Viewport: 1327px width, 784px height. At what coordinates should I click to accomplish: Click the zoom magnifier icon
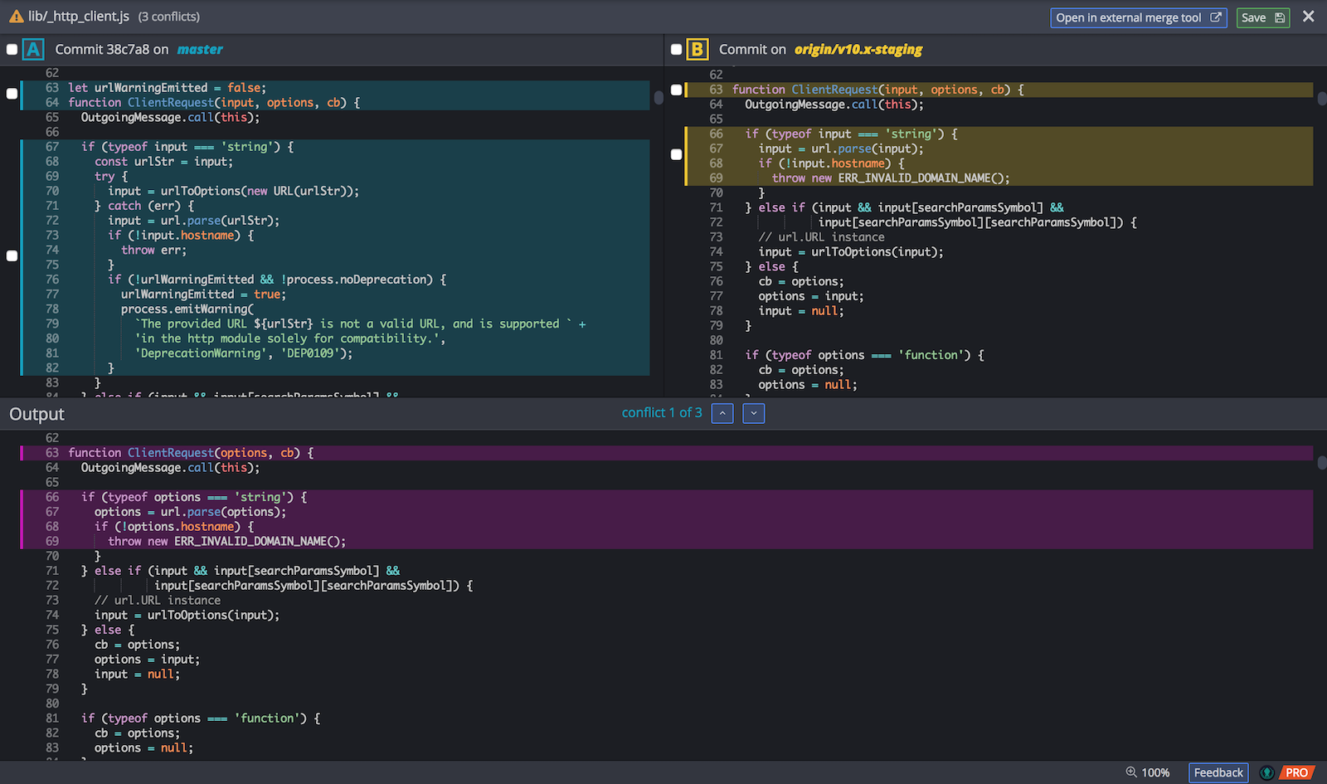1130,772
